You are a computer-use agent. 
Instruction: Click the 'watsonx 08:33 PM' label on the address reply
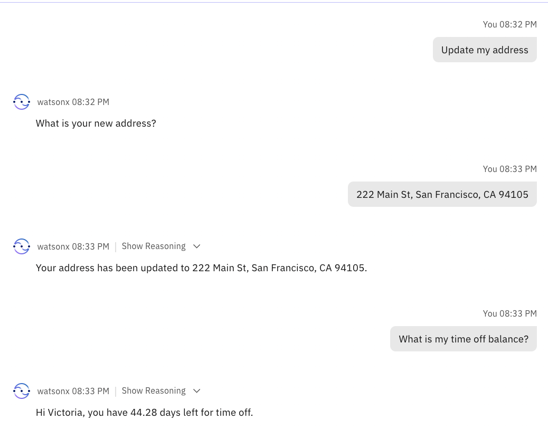[73, 246]
